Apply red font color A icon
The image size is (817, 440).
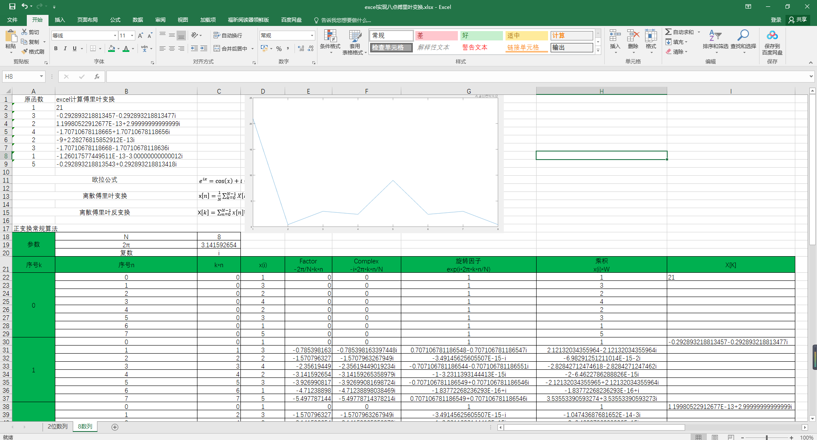pos(126,49)
